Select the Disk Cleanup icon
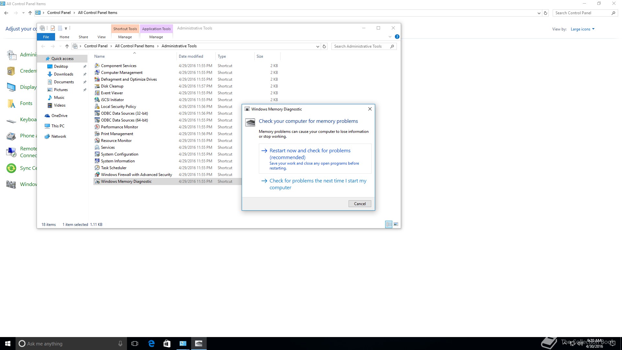This screenshot has height=350, width=622. pos(97,86)
